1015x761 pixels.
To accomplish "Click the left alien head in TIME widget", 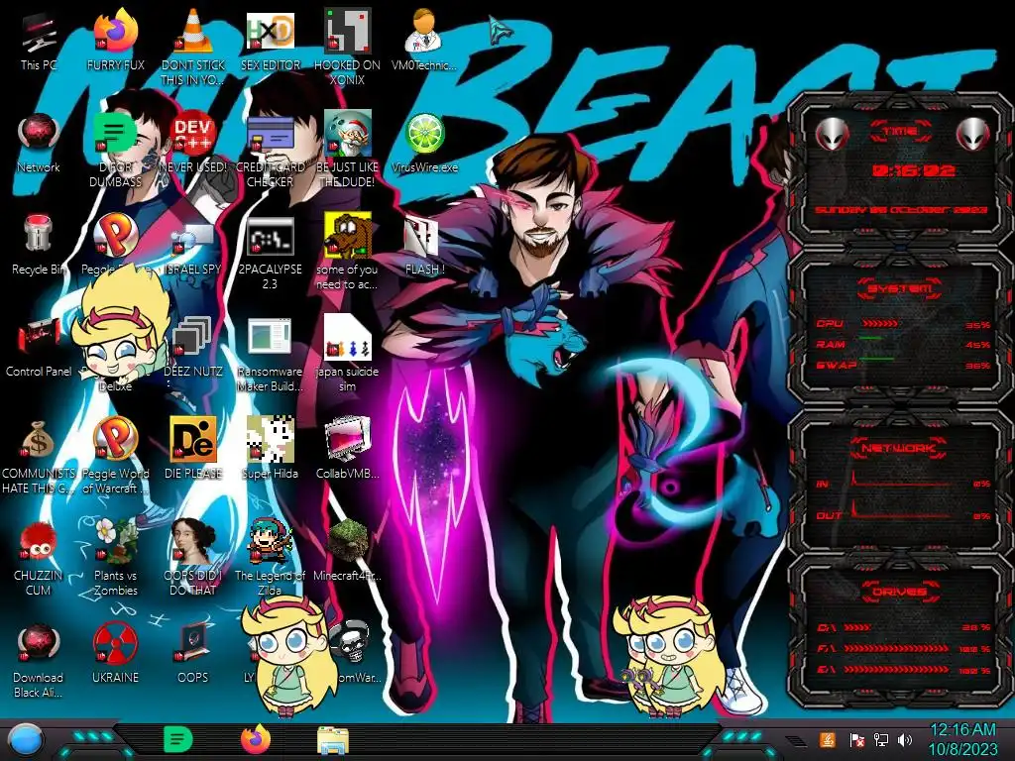I will point(832,134).
